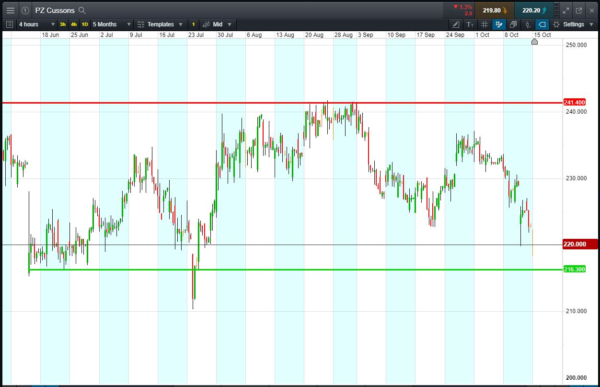The image size is (600, 387).
Task: Open the Mid price type dropdown
Action: pyautogui.click(x=217, y=24)
